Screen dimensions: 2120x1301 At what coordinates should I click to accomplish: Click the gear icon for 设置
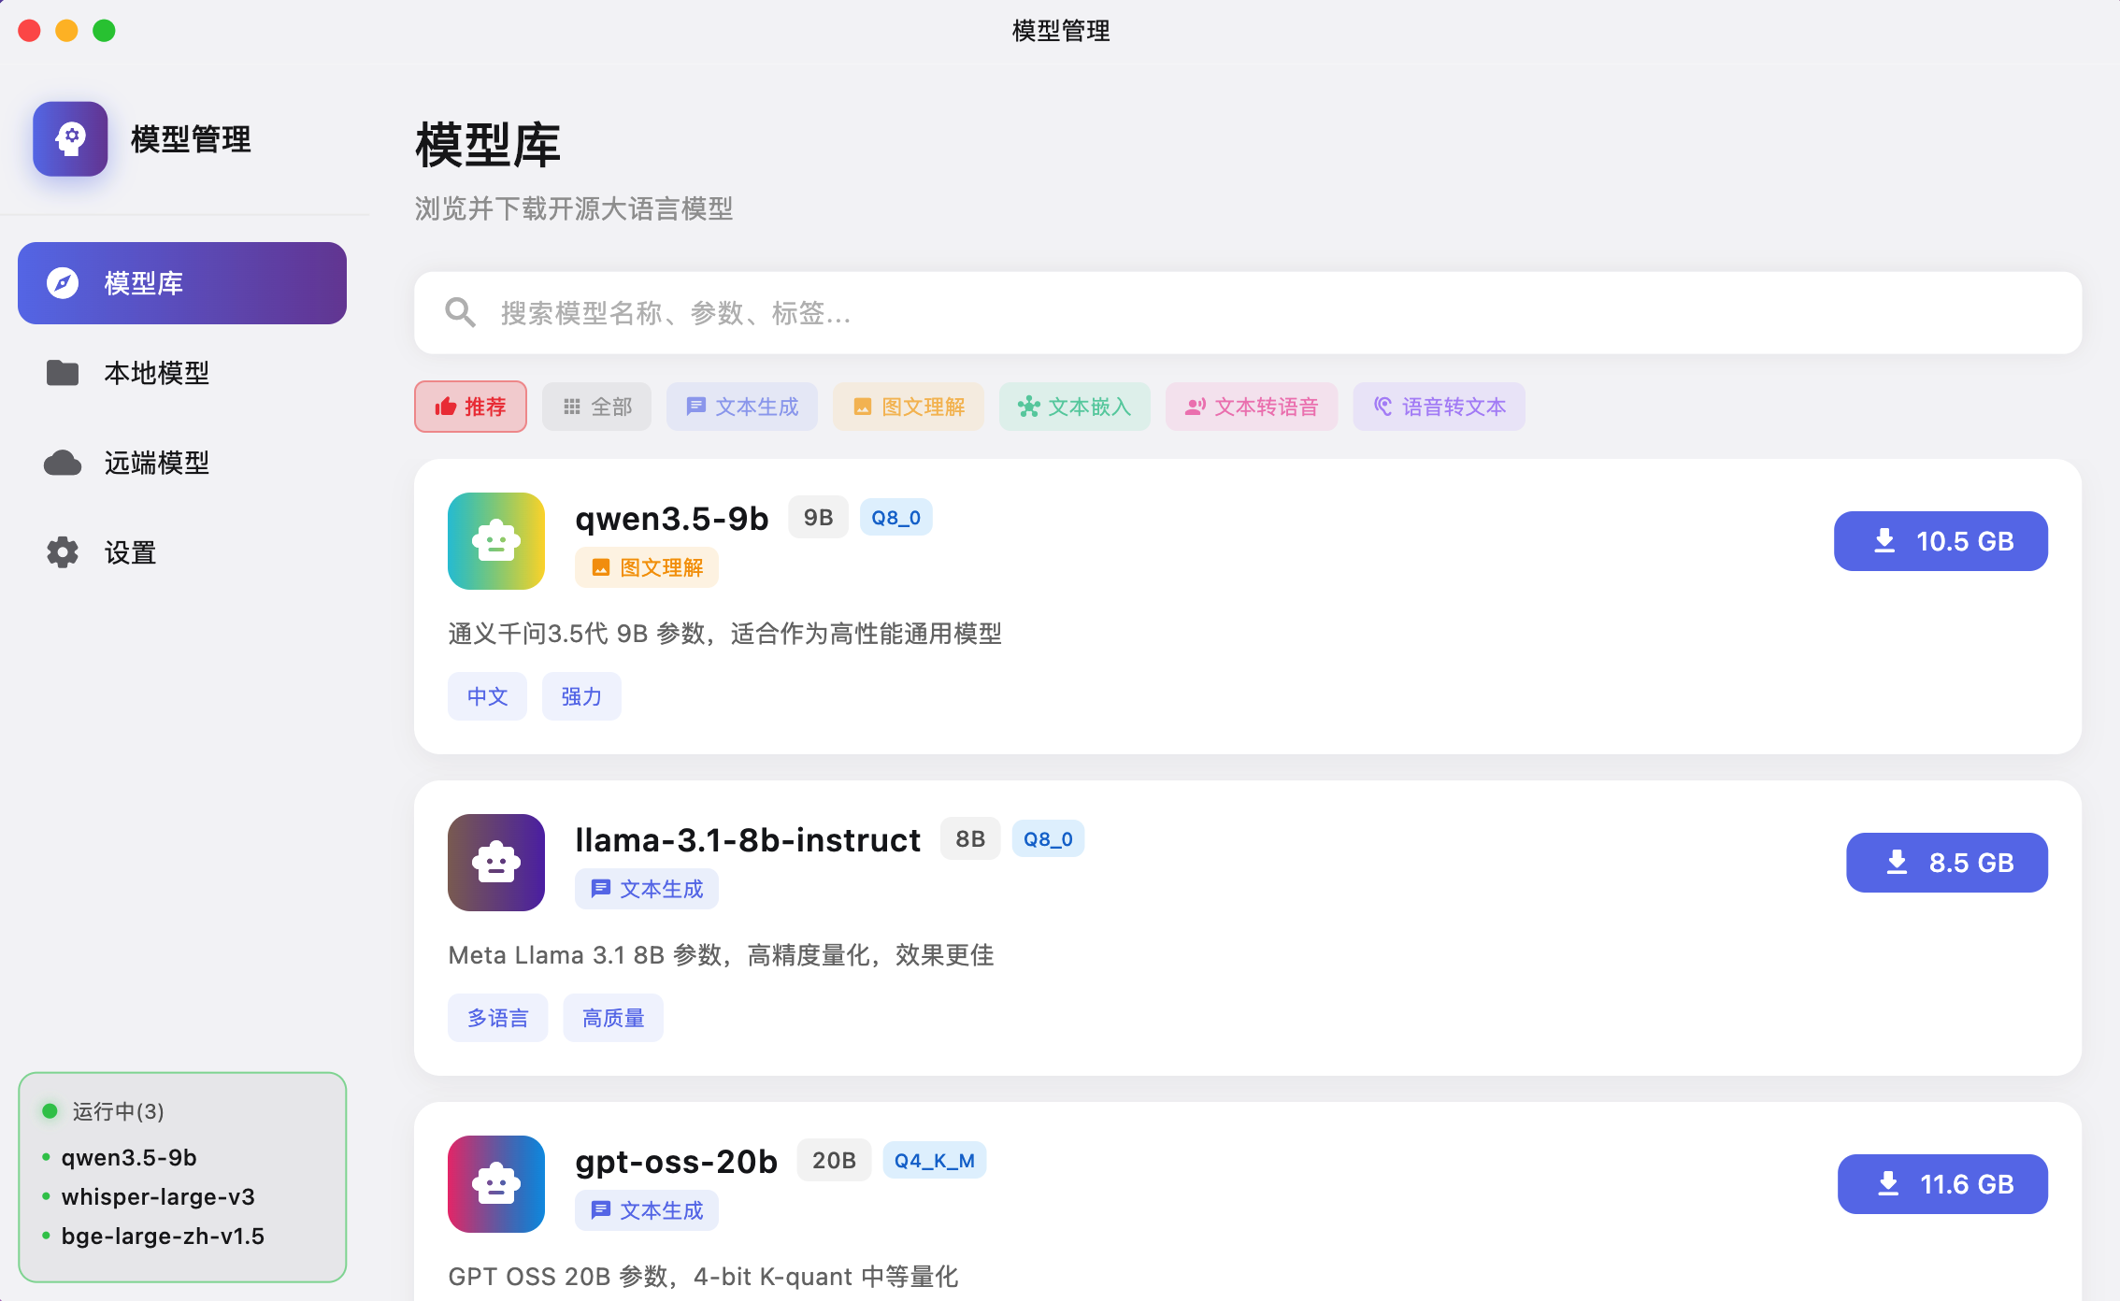(x=63, y=552)
